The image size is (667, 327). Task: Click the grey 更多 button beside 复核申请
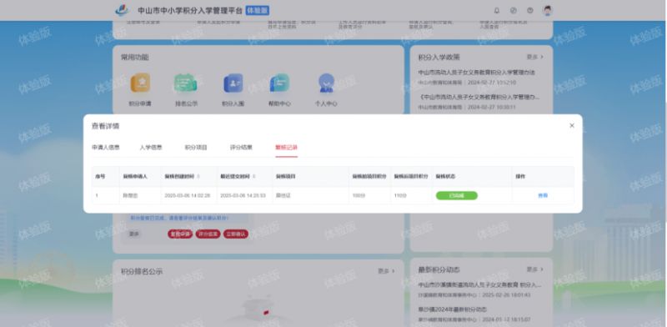[134, 234]
